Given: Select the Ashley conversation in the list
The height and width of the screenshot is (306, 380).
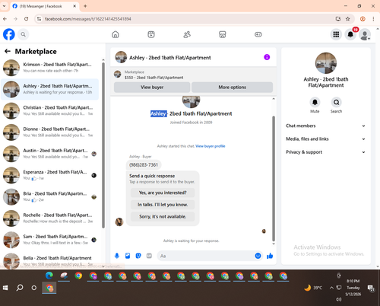Looking at the screenshot, I should pos(50,89).
